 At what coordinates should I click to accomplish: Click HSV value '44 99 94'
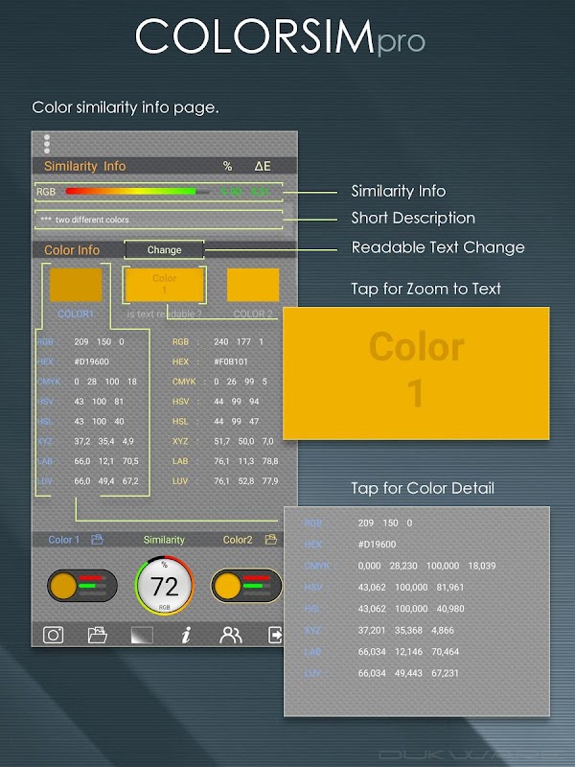[237, 402]
